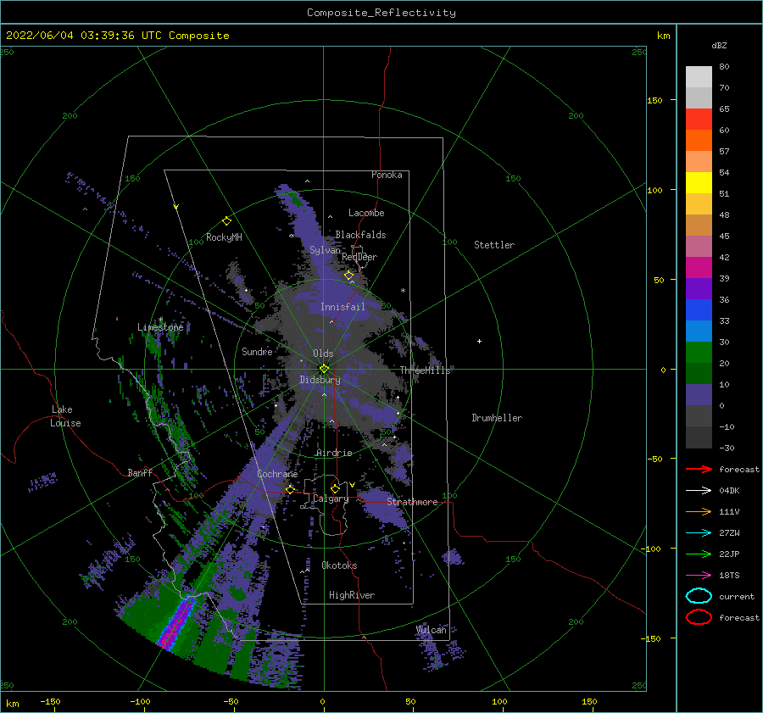This screenshot has height=713, width=763.
Task: Click the Cochrane label
Action: click(277, 474)
